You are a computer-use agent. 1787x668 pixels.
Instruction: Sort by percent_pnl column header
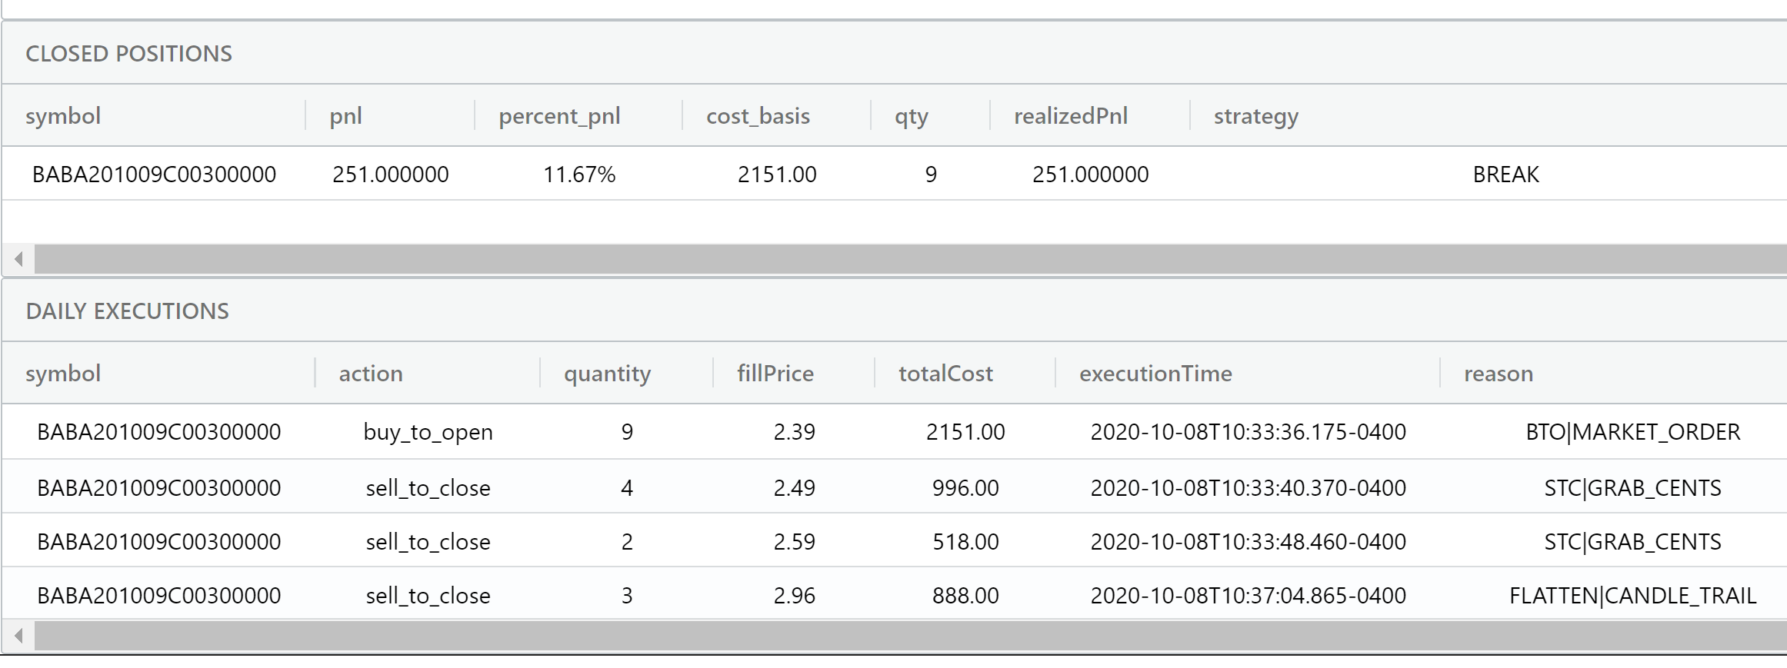click(x=559, y=116)
